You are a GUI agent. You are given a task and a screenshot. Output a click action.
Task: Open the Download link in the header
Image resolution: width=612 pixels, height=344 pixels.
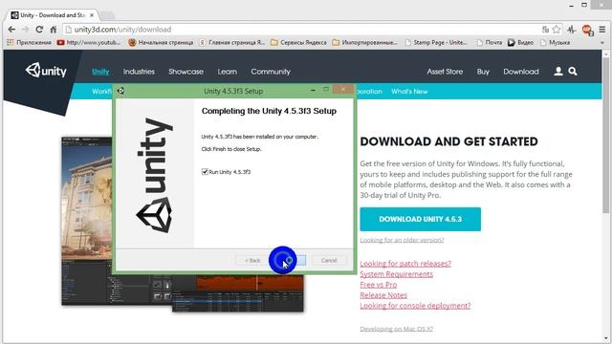click(520, 72)
